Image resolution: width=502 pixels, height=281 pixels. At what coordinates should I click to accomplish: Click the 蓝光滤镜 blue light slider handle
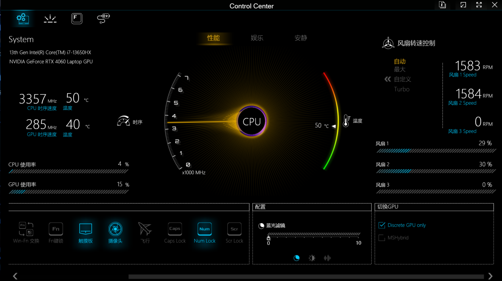(268, 238)
